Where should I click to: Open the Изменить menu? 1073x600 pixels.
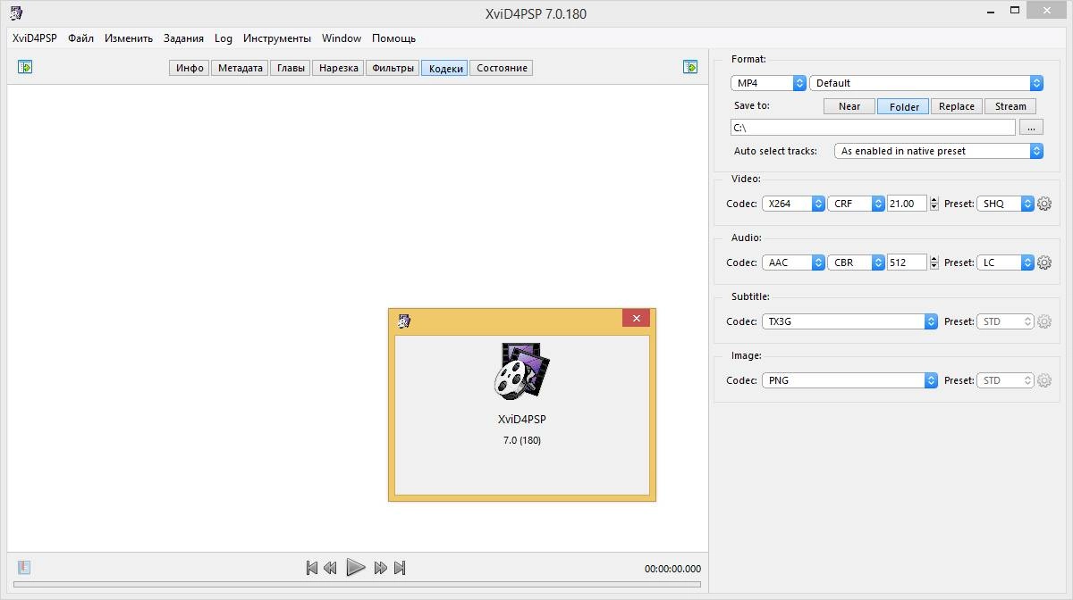(129, 38)
